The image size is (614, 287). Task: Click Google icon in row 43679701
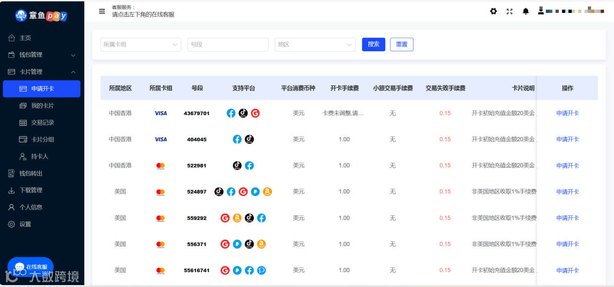(x=255, y=113)
